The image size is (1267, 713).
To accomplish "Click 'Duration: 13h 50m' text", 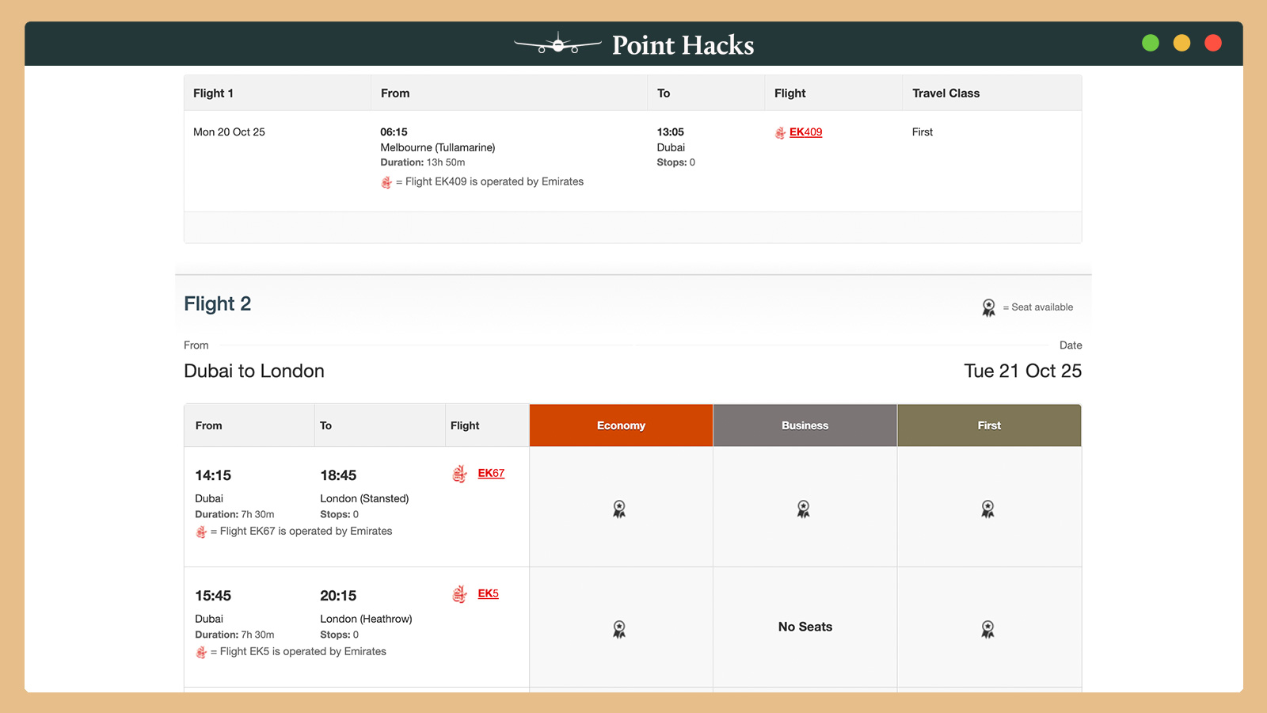I will pyautogui.click(x=422, y=162).
